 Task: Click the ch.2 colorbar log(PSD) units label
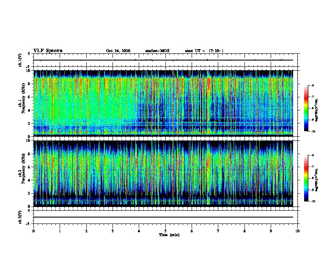[317, 180]
